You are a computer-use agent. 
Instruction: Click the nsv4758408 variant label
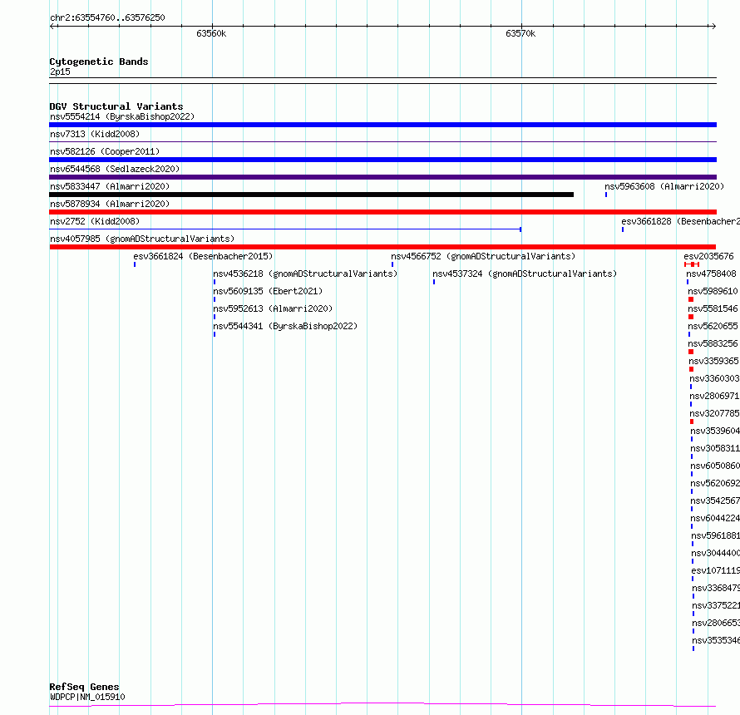click(711, 274)
